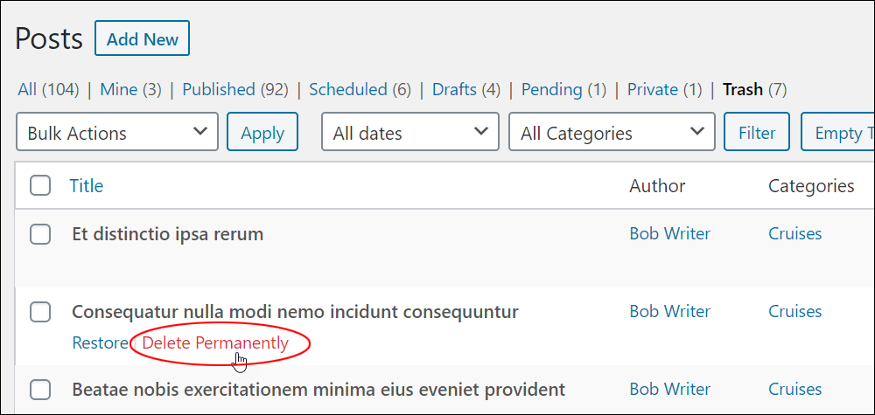The height and width of the screenshot is (415, 875).
Task: Click the Apply button
Action: pos(262,131)
